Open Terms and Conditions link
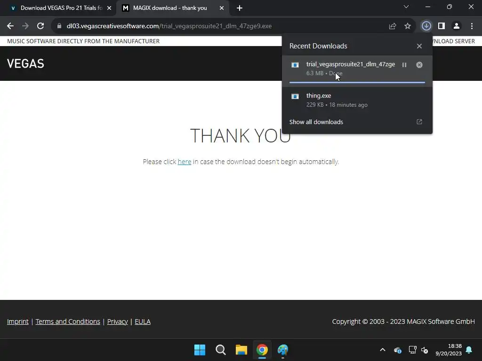Screen dimensions: 482x361 (x=68, y=322)
